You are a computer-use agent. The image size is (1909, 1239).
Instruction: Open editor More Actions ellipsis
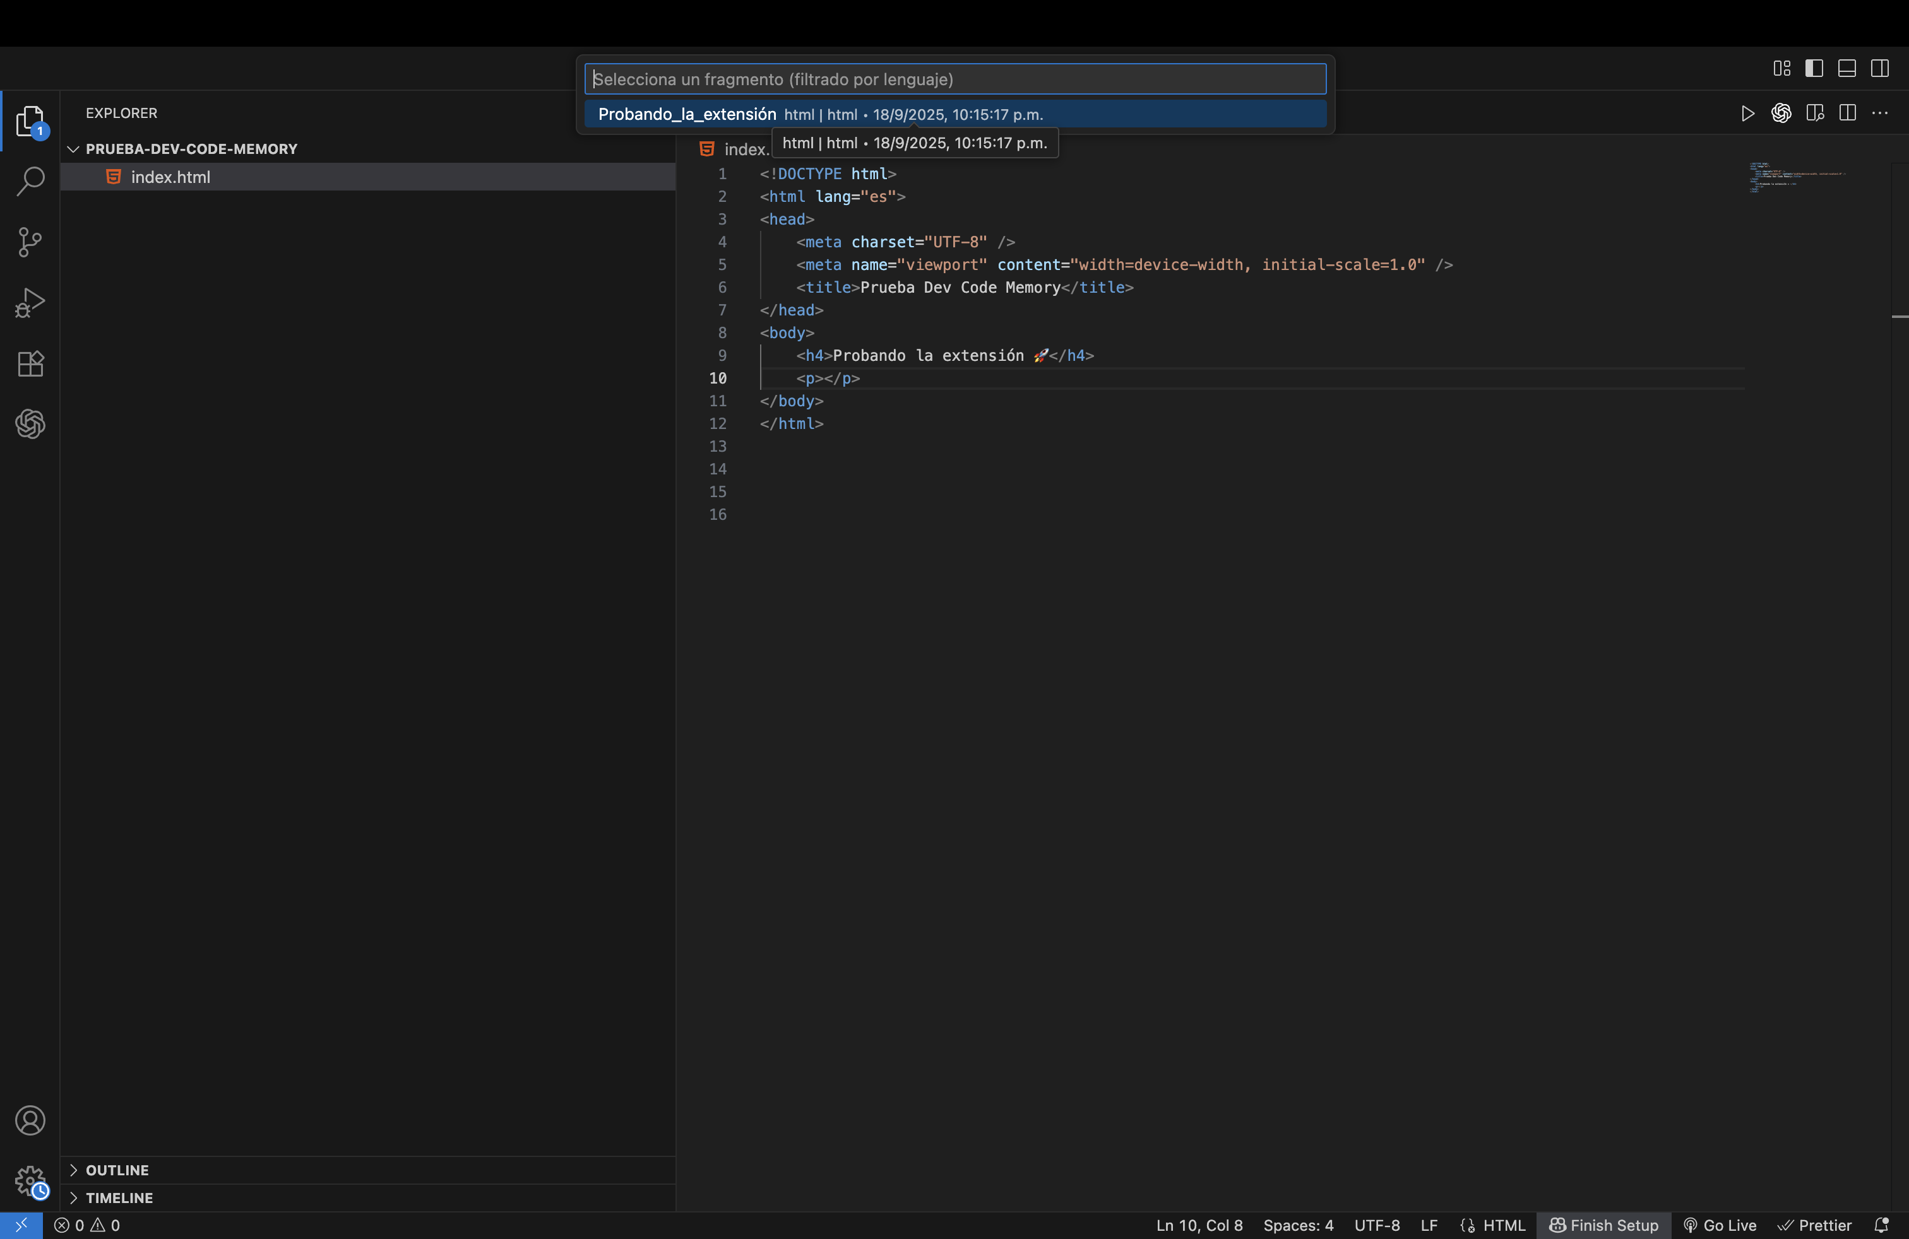tap(1880, 113)
